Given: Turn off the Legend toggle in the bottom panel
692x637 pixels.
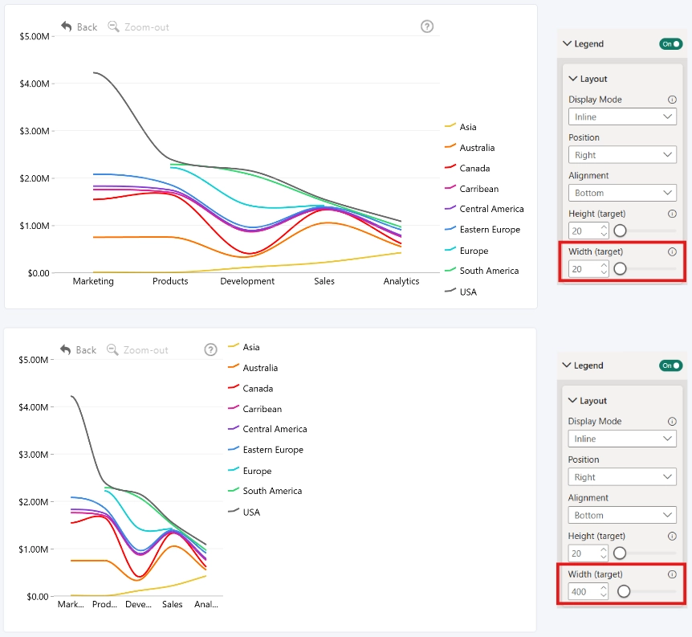Looking at the screenshot, I should [x=671, y=365].
